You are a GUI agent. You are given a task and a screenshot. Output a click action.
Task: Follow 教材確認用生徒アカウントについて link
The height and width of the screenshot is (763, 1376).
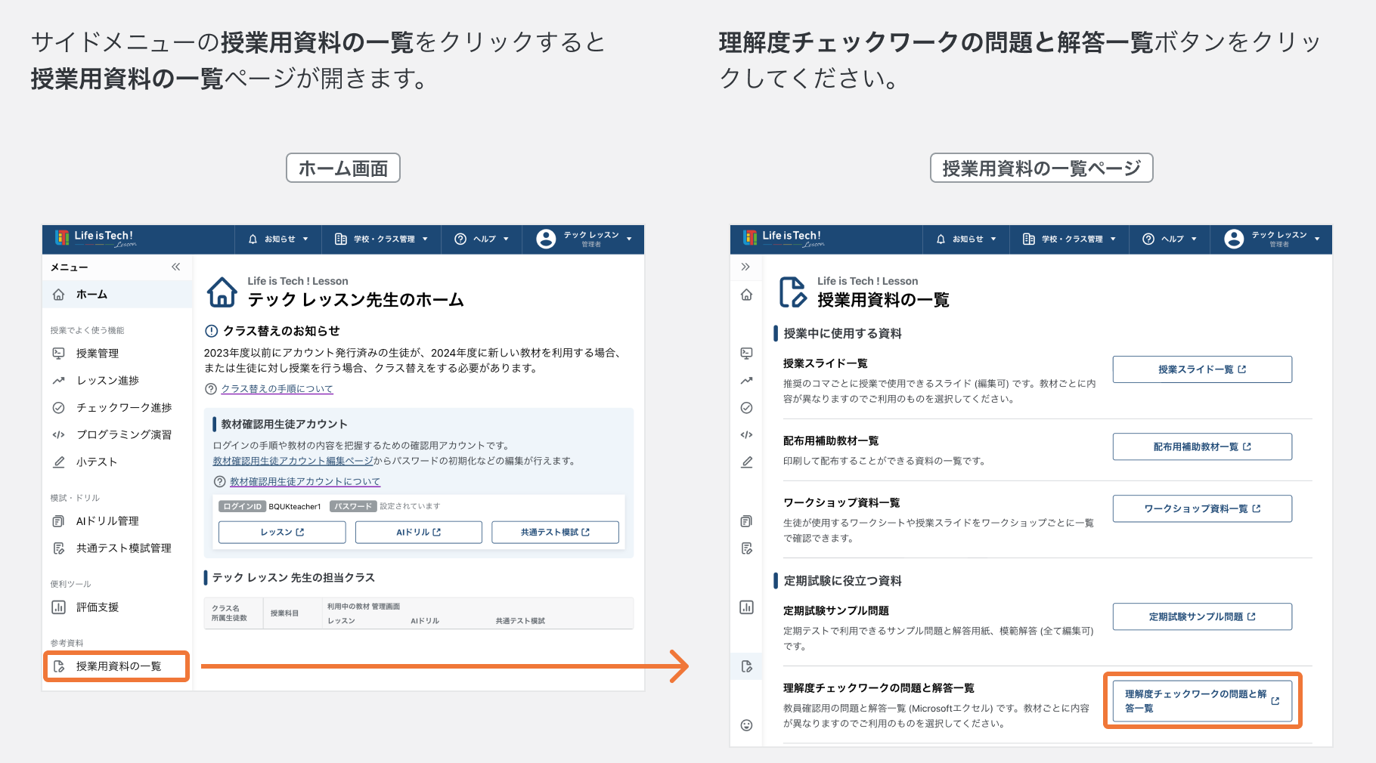coord(305,482)
